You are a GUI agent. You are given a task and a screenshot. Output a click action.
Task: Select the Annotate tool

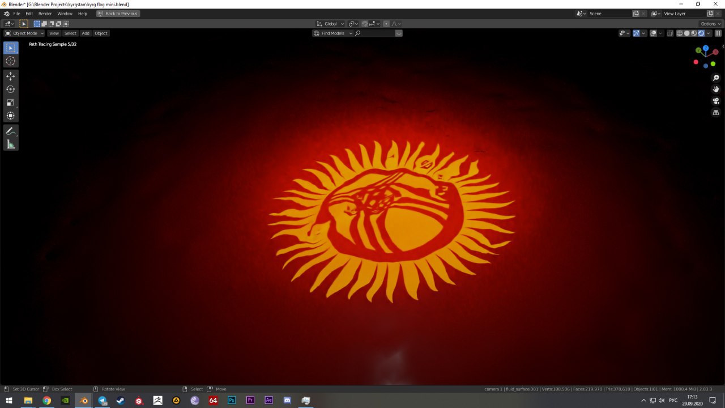(x=11, y=131)
